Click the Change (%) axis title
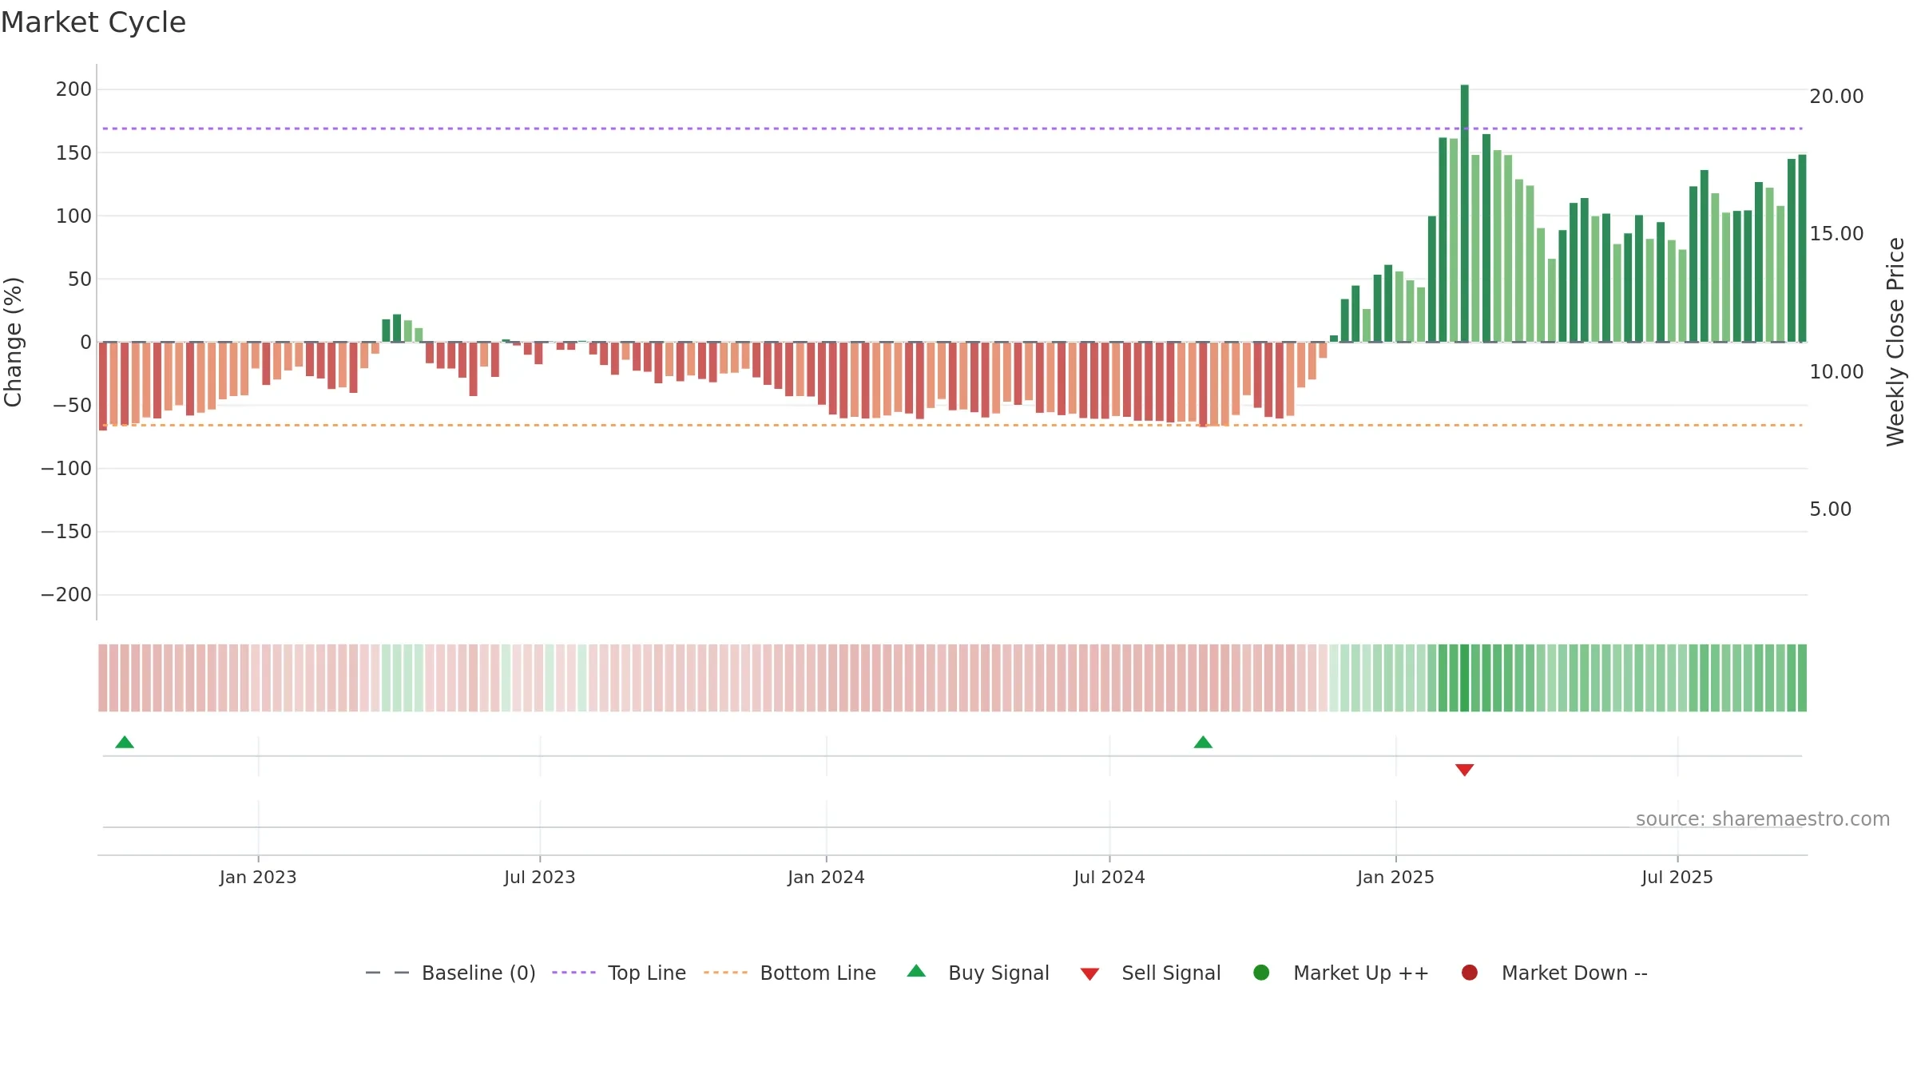Image resolution: width=1917 pixels, height=1078 pixels. [x=13, y=342]
